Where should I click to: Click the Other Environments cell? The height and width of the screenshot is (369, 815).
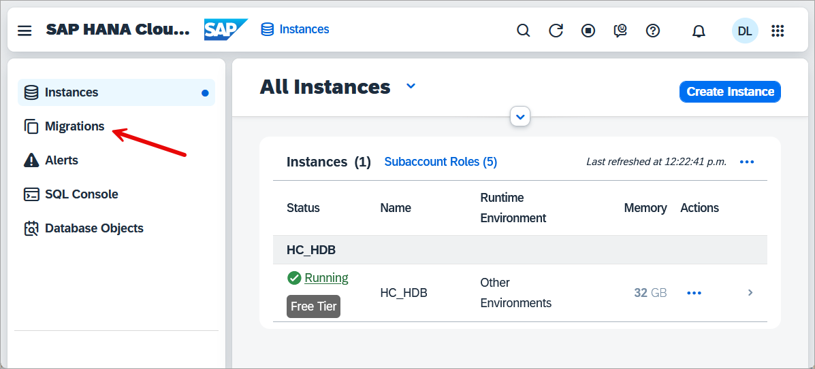[515, 293]
